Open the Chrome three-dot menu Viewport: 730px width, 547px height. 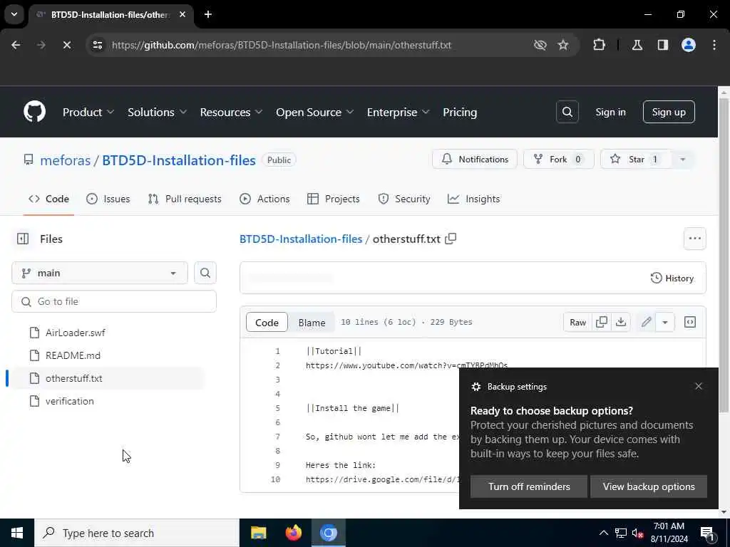click(714, 45)
